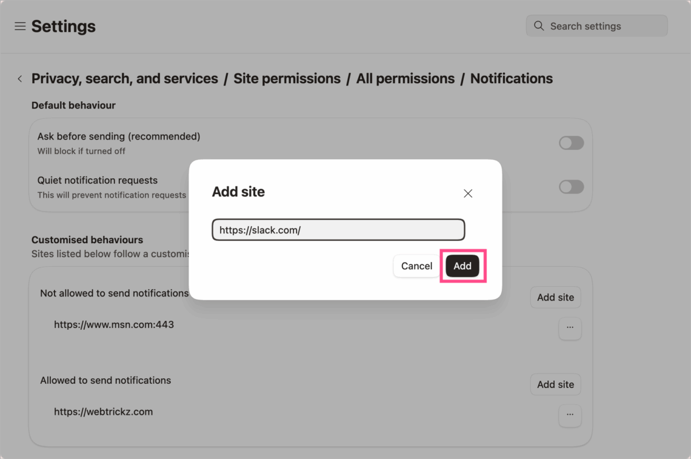Add site to Not allowed list
Viewport: 691px width, 459px height.
click(x=555, y=298)
